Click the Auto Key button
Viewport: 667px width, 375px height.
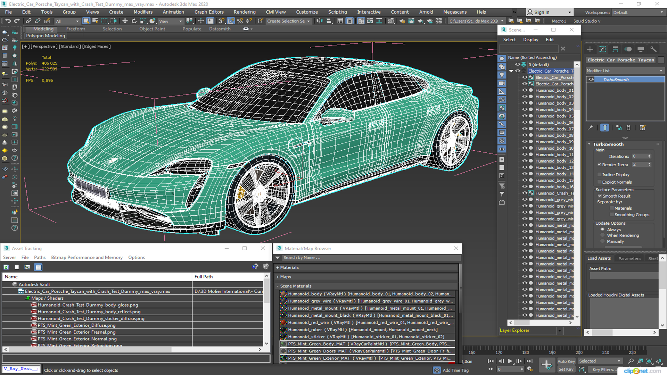566,361
